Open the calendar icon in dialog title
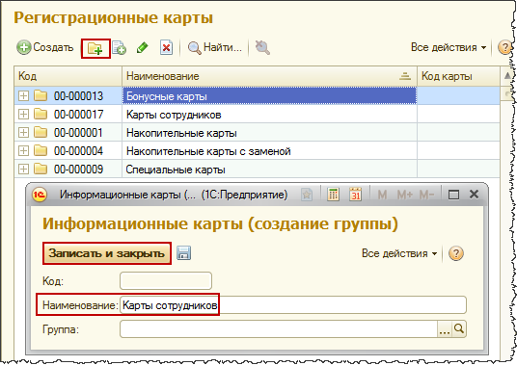 coord(355,195)
